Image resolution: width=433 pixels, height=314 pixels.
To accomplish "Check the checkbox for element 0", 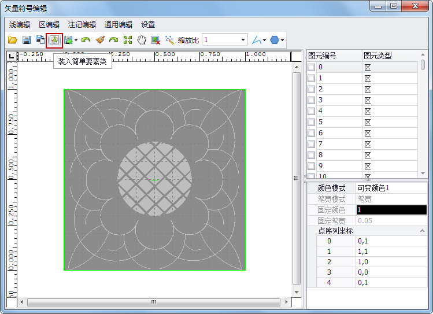I will pos(312,67).
